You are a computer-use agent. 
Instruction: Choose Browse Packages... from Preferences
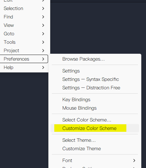pyautogui.click(x=95, y=59)
